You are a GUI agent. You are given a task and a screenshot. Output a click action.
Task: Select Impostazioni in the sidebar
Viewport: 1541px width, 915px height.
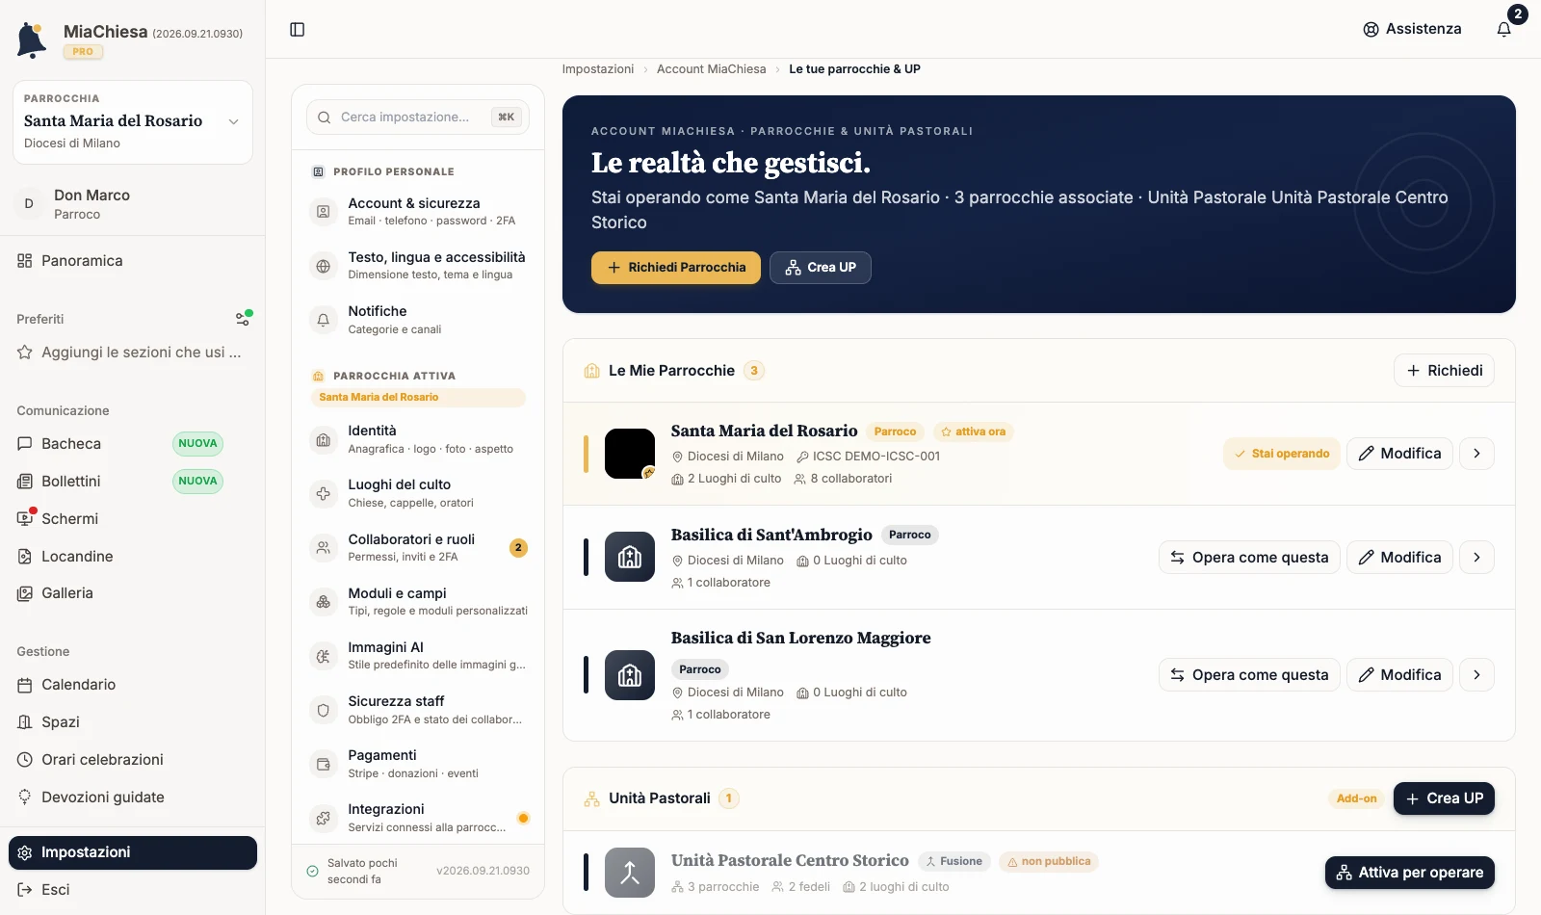[133, 852]
